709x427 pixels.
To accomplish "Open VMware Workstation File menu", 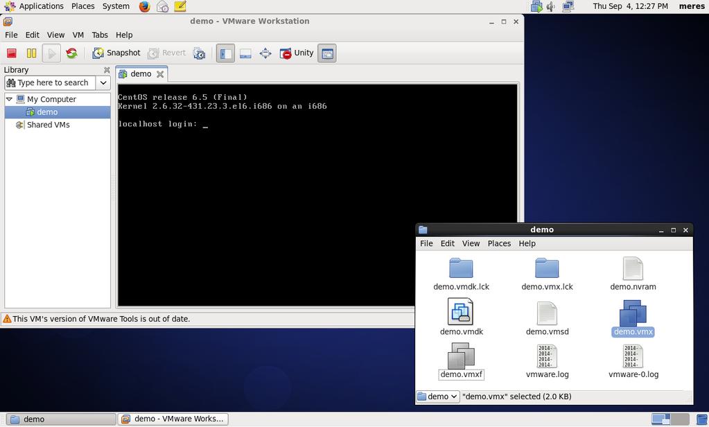I will [11, 35].
